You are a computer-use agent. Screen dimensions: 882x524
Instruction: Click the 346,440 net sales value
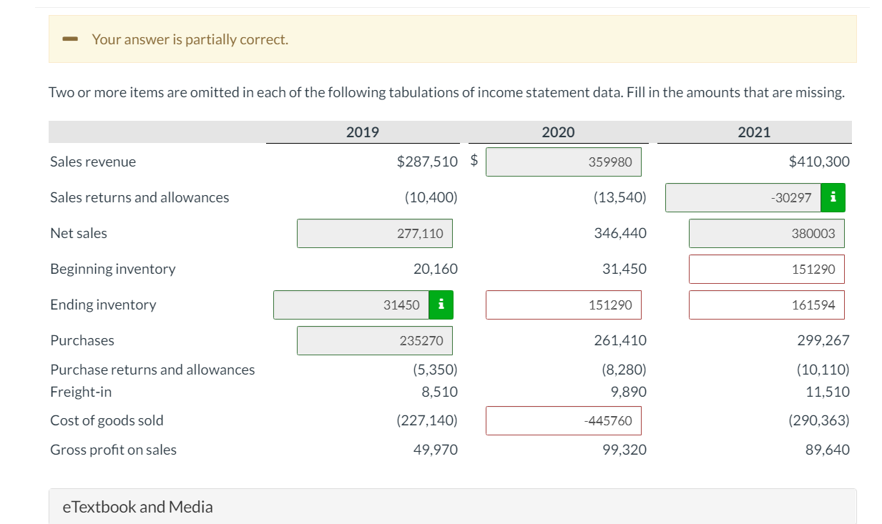[x=620, y=233]
